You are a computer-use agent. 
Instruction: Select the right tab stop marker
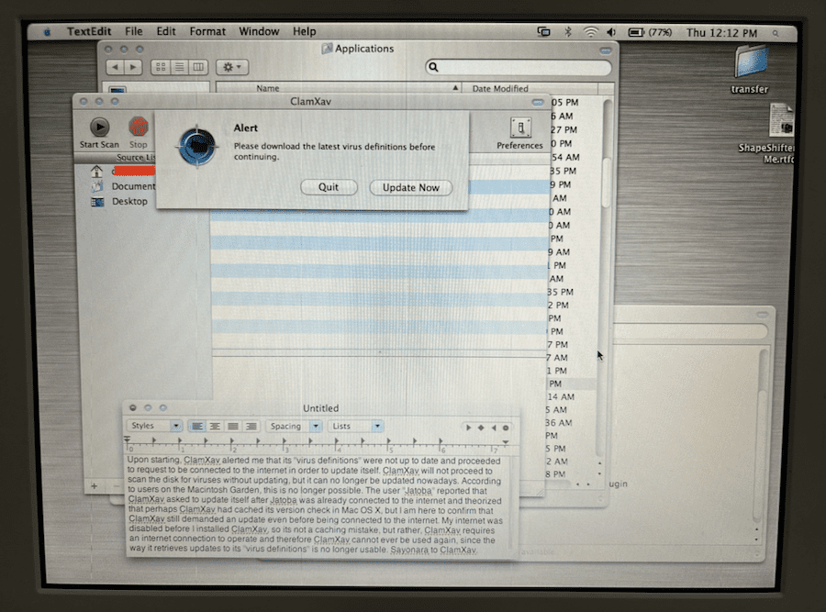click(x=494, y=428)
